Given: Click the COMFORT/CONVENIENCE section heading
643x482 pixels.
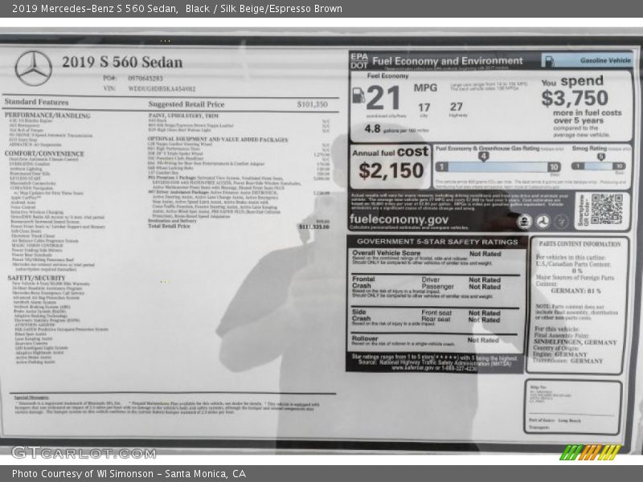Looking at the screenshot, I should click(x=44, y=153).
